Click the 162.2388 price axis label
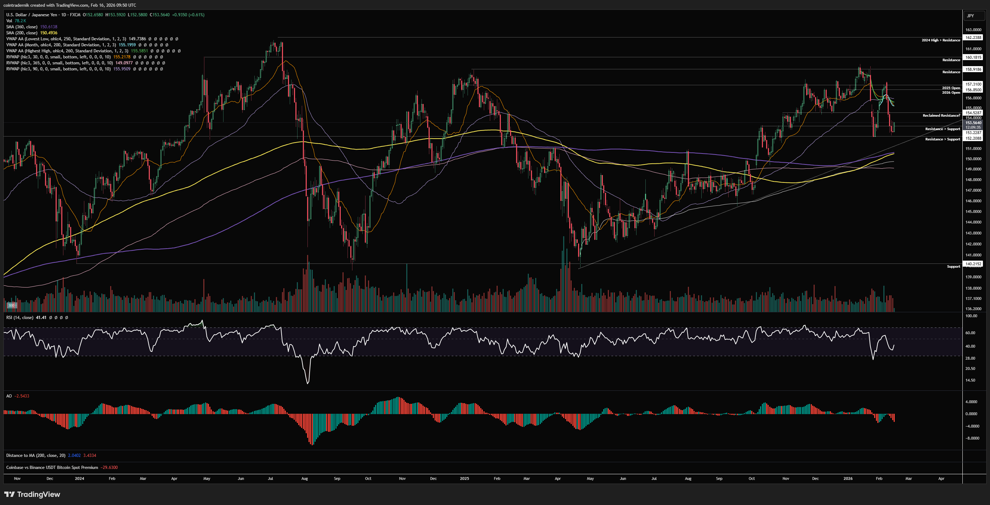990x505 pixels. click(973, 37)
